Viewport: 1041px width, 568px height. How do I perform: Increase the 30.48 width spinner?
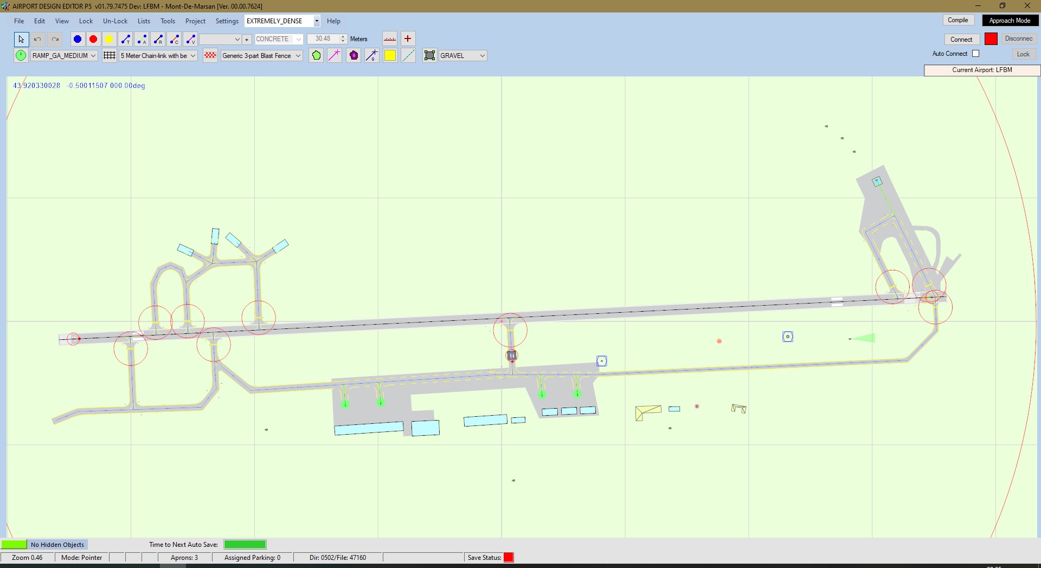(343, 37)
